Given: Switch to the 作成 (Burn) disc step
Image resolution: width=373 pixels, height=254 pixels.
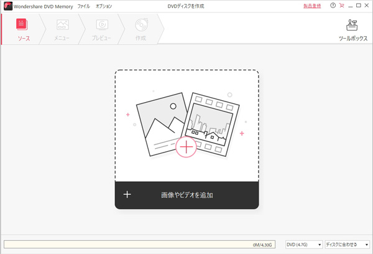Looking at the screenshot, I should (140, 29).
